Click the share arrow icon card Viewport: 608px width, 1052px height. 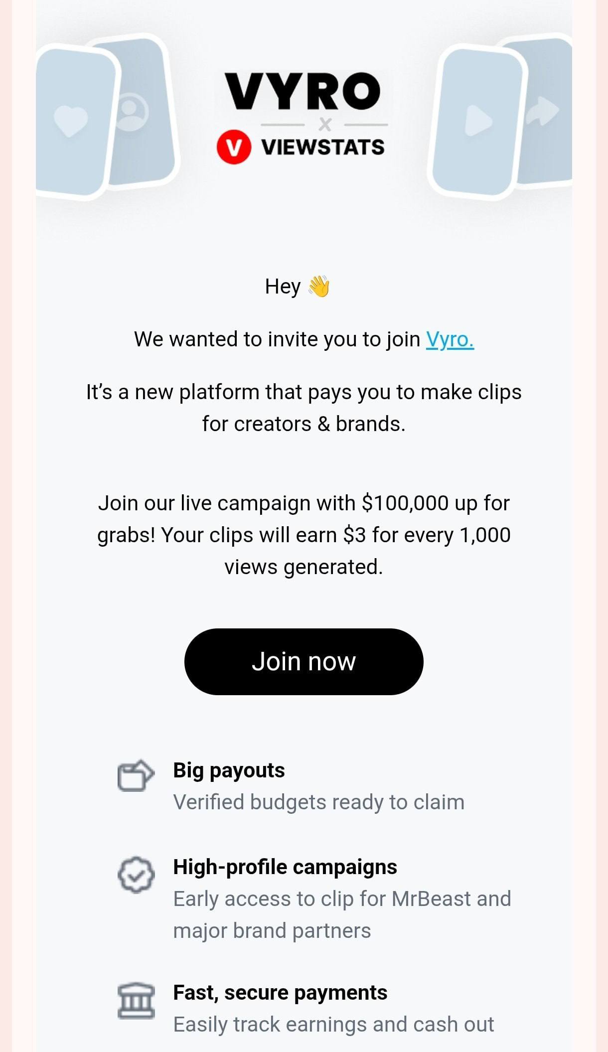(x=544, y=111)
